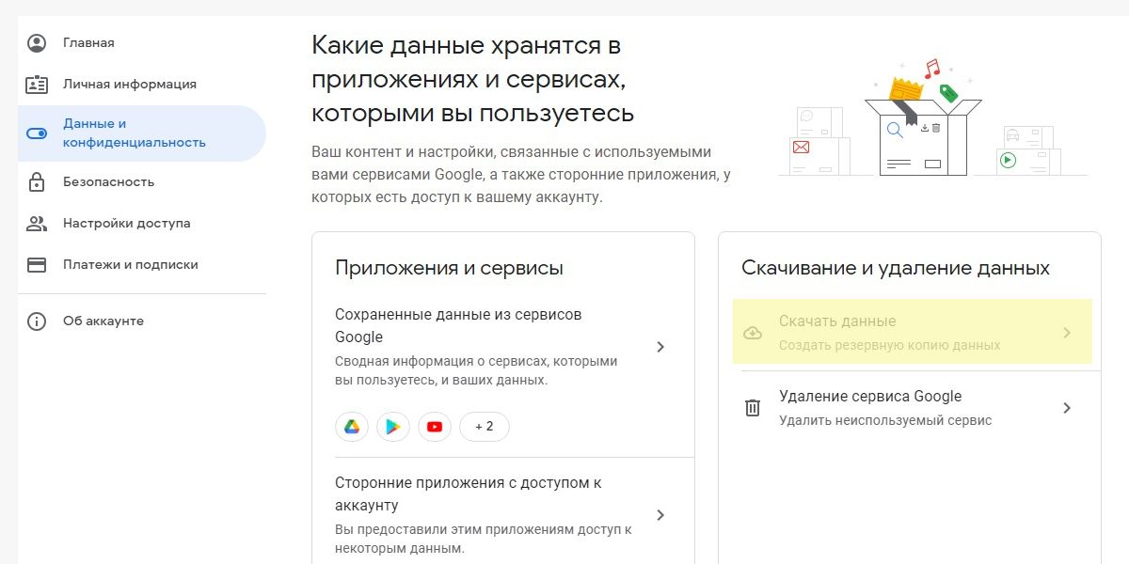Click the Личная информация ID card icon

pyautogui.click(x=37, y=85)
